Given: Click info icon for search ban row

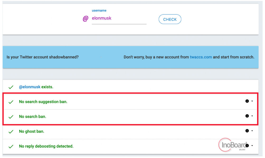Looking at the screenshot, I should coord(247,116).
